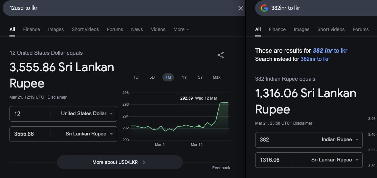The height and width of the screenshot is (178, 377).
Task: Click the 'Mar 12' chart axis label
Action: click(197, 145)
